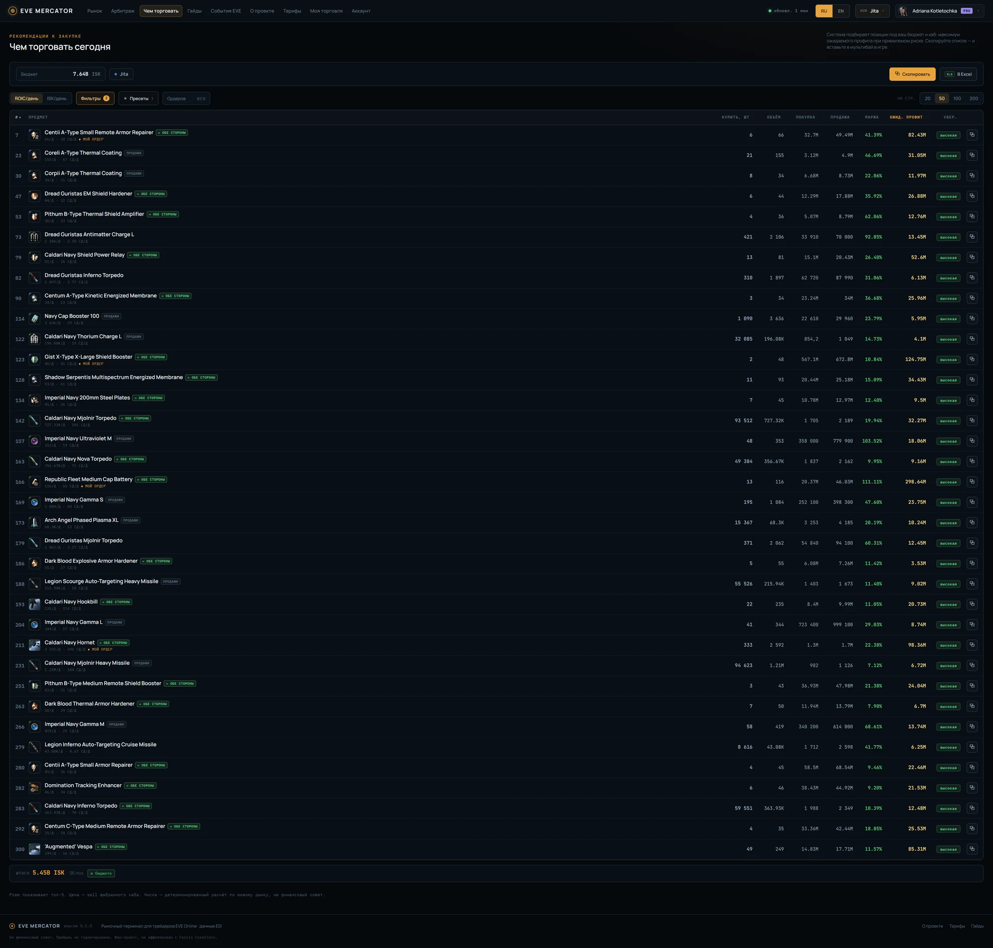Click the EVE Mercator logo in the header

tap(41, 10)
